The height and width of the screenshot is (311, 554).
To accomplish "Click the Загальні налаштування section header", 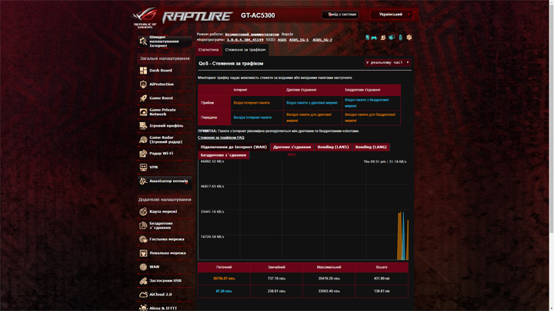I will coord(165,58).
